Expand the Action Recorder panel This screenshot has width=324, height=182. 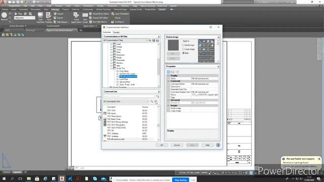click(x=18, y=26)
